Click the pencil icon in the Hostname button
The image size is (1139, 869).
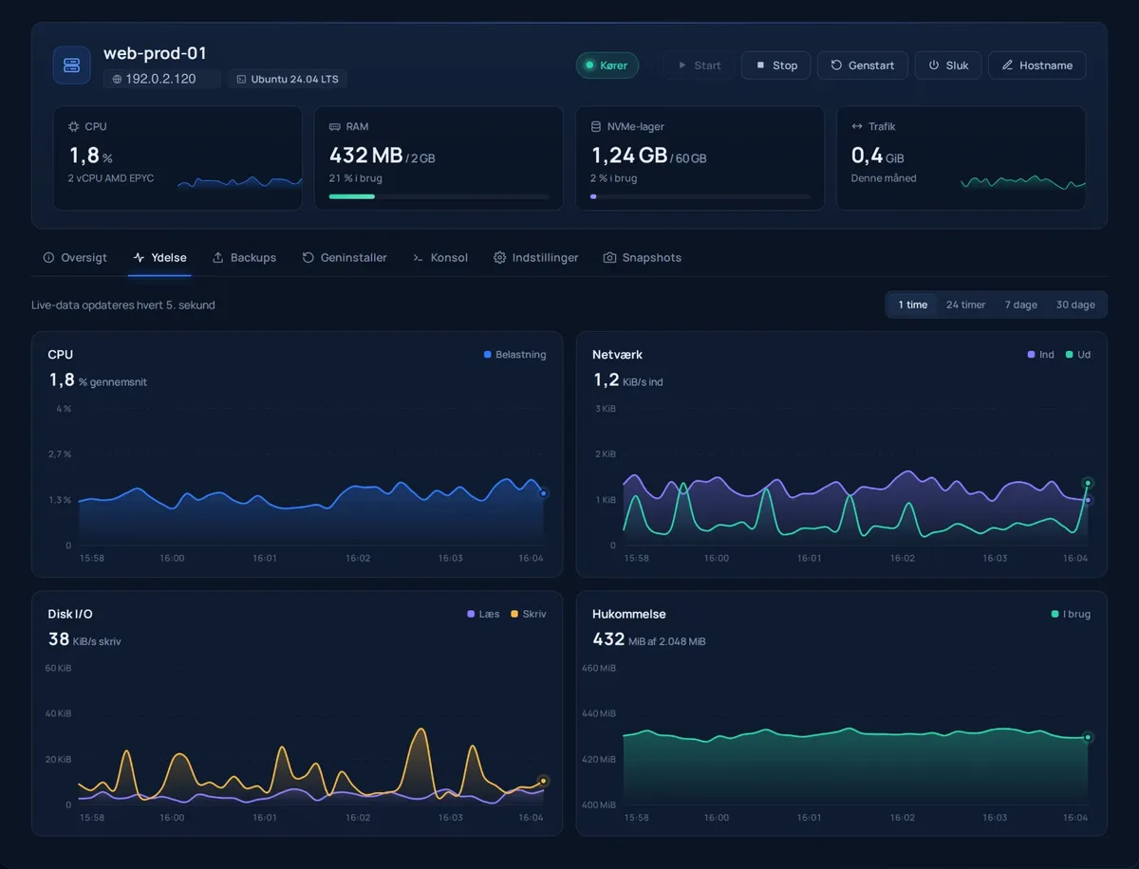click(1008, 65)
